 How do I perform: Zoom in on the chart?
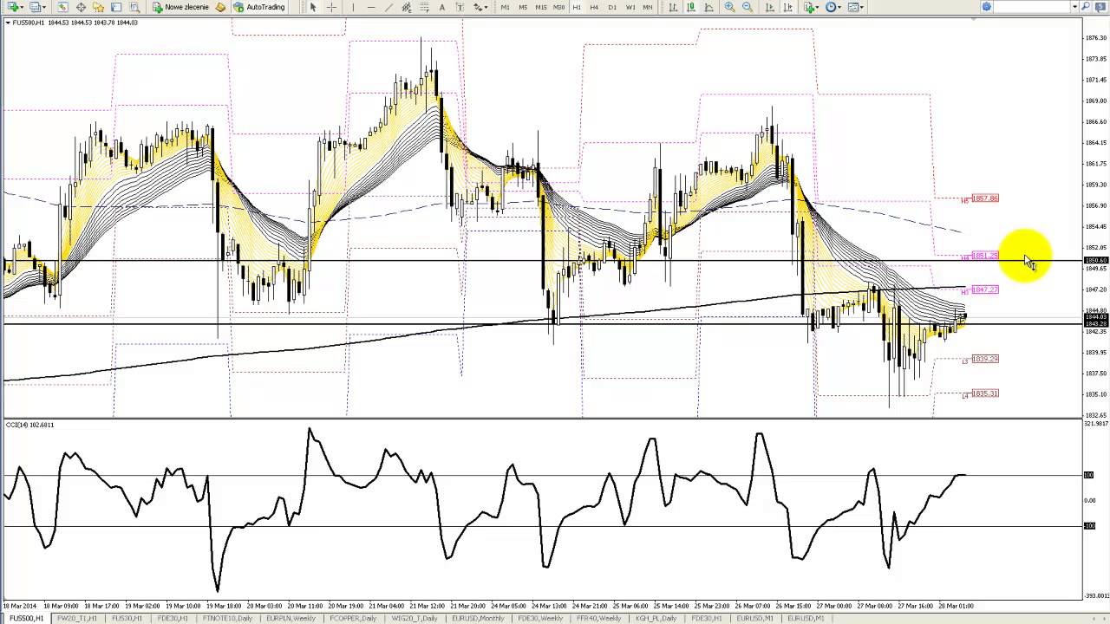tap(729, 7)
